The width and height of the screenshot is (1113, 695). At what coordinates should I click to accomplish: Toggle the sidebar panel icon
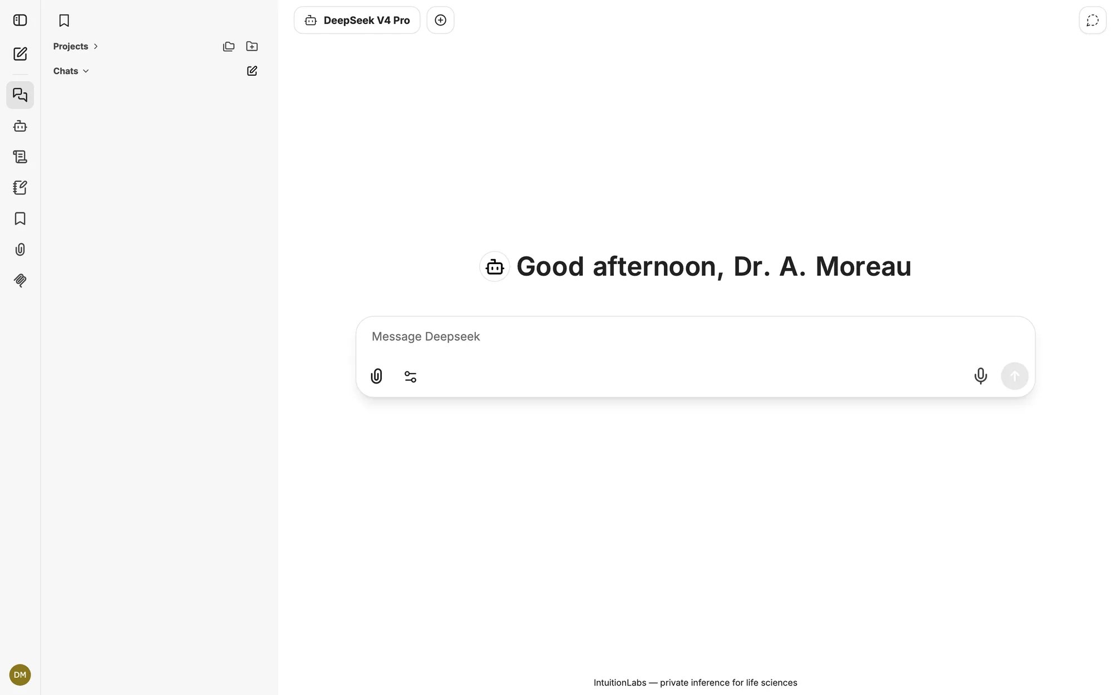point(20,21)
